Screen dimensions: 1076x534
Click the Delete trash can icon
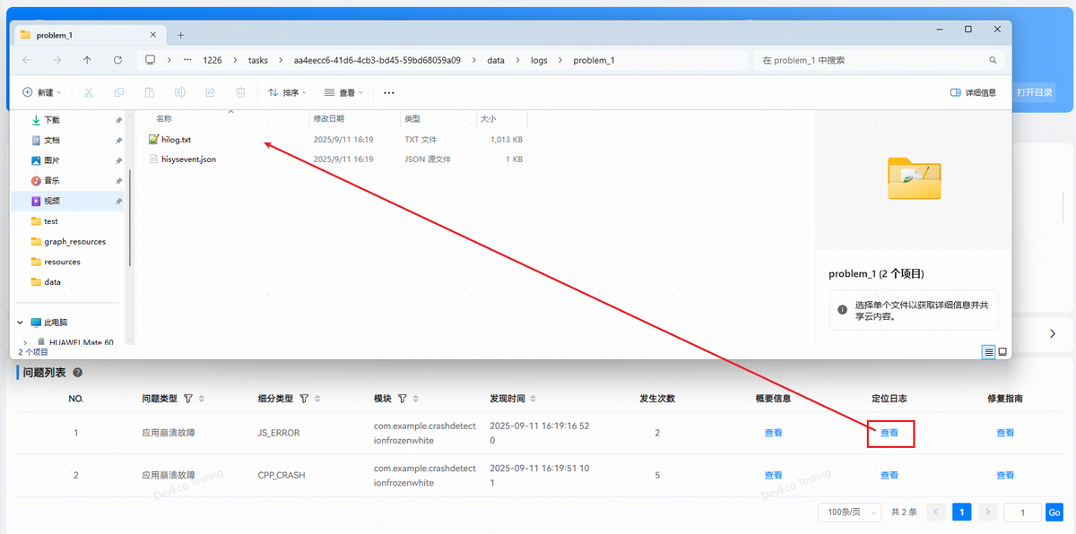pyautogui.click(x=240, y=92)
